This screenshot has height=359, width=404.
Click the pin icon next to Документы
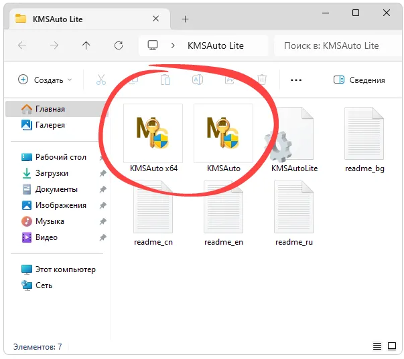click(103, 190)
